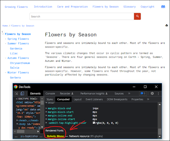The image size is (170, 141).
Task: Click the rgba tap-highlight color swatch
Action: click(94, 123)
